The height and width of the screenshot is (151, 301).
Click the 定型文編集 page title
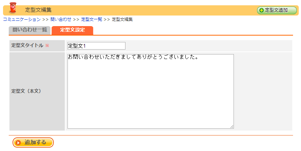[x=38, y=10]
